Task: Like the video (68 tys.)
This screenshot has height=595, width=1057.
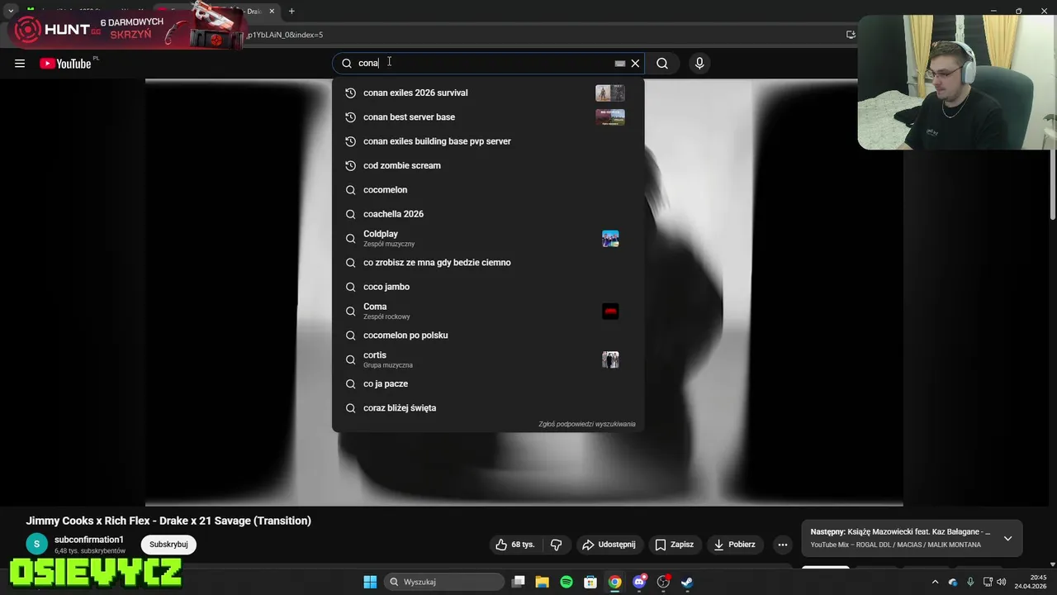Action: [515, 545]
